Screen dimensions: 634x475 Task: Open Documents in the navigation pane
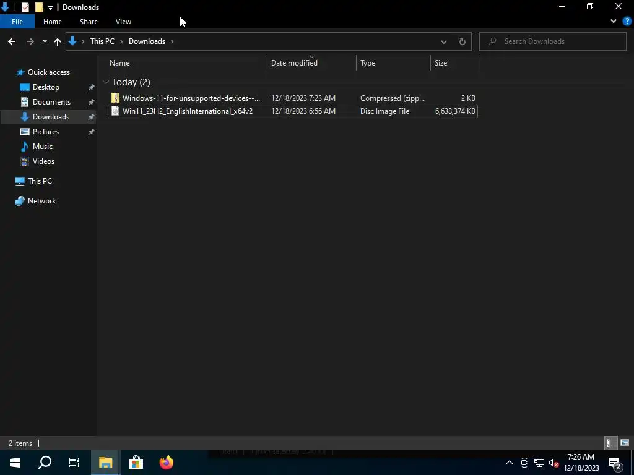click(x=51, y=102)
